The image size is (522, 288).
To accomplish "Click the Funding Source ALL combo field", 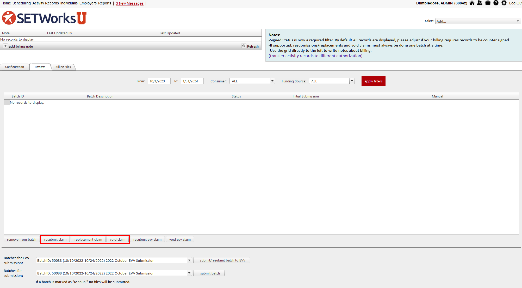I will [x=329, y=81].
